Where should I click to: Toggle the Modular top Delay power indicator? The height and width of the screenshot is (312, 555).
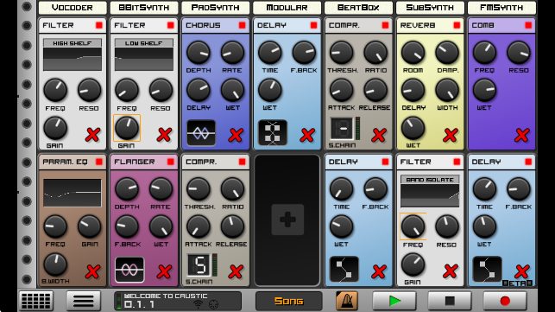point(313,25)
